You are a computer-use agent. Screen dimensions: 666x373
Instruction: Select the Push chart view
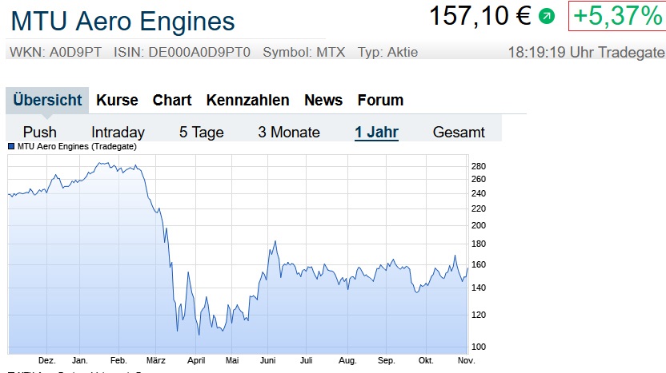coord(39,133)
